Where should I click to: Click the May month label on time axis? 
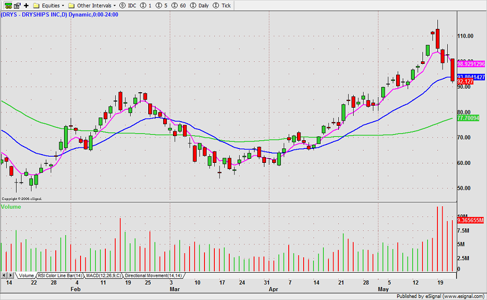[x=383, y=289]
